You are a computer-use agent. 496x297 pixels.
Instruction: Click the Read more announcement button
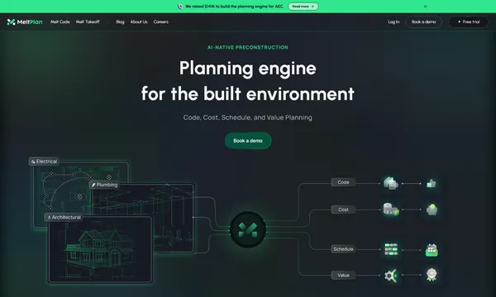pos(303,7)
